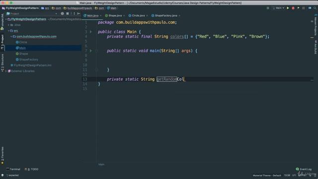Expand External Libraries in project tree

pos(6,71)
